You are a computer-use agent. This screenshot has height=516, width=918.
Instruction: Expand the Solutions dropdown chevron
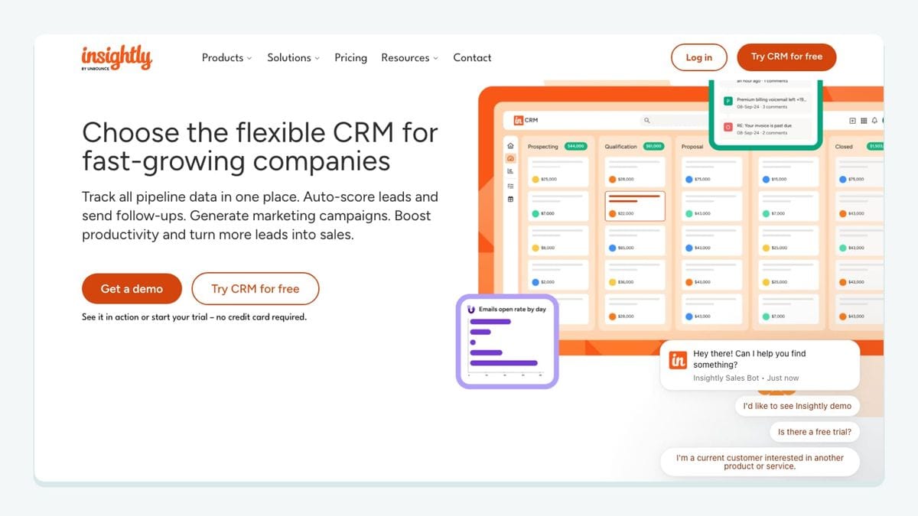tap(317, 59)
